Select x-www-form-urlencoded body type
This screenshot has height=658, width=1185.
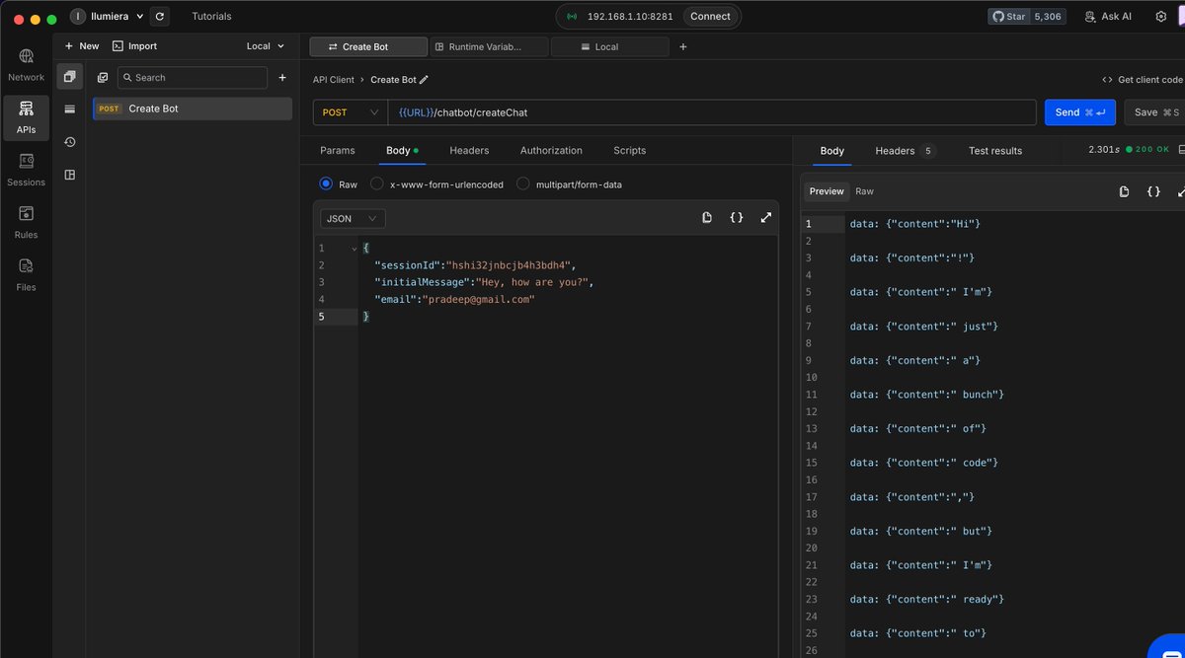click(376, 183)
